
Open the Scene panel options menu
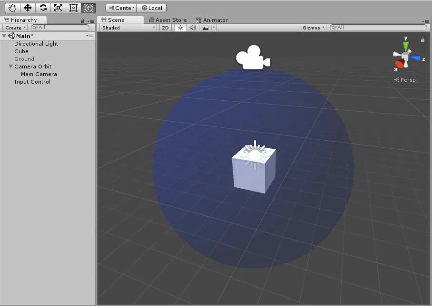tap(425, 21)
